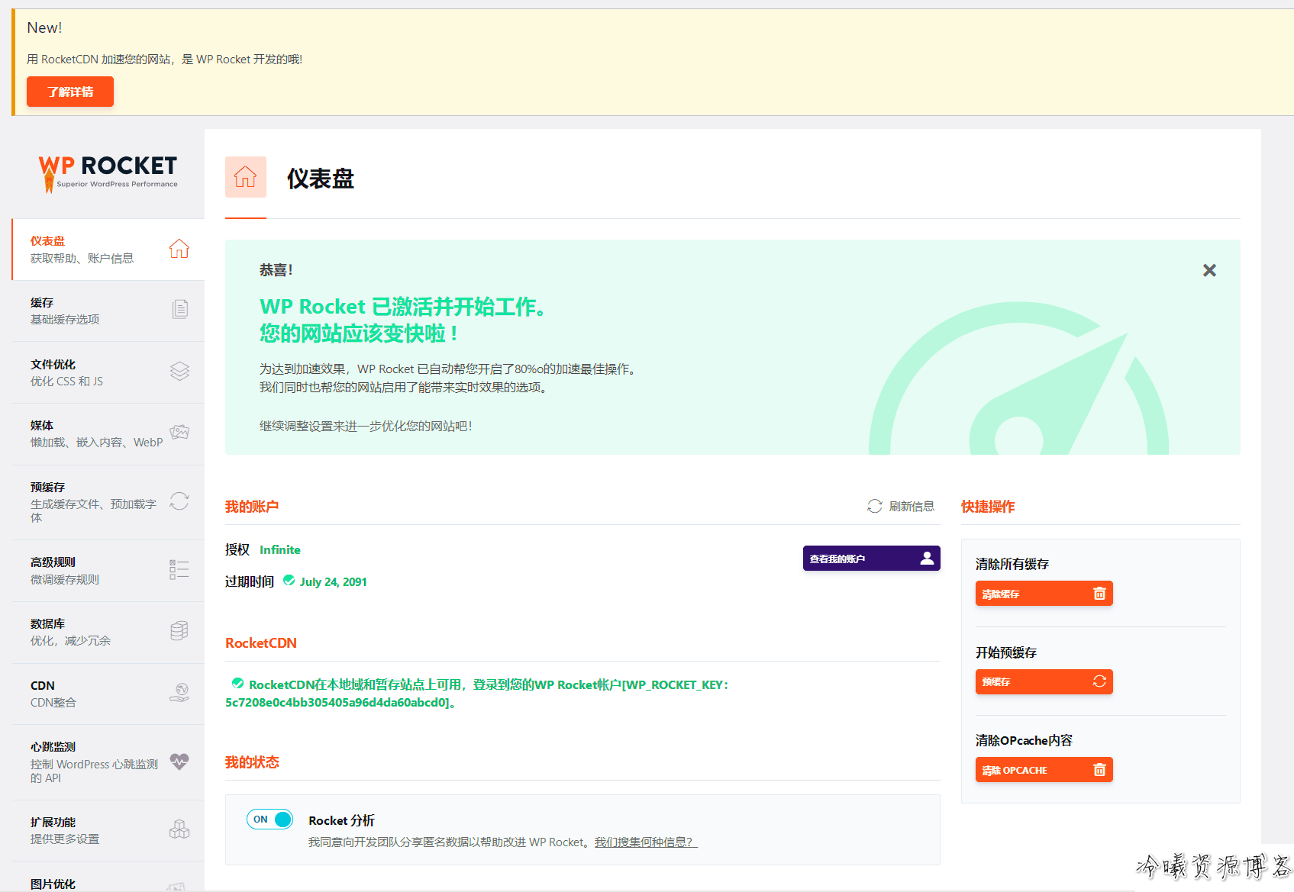
Task: Click the 清除 OPCACHE button
Action: pyautogui.click(x=1044, y=770)
